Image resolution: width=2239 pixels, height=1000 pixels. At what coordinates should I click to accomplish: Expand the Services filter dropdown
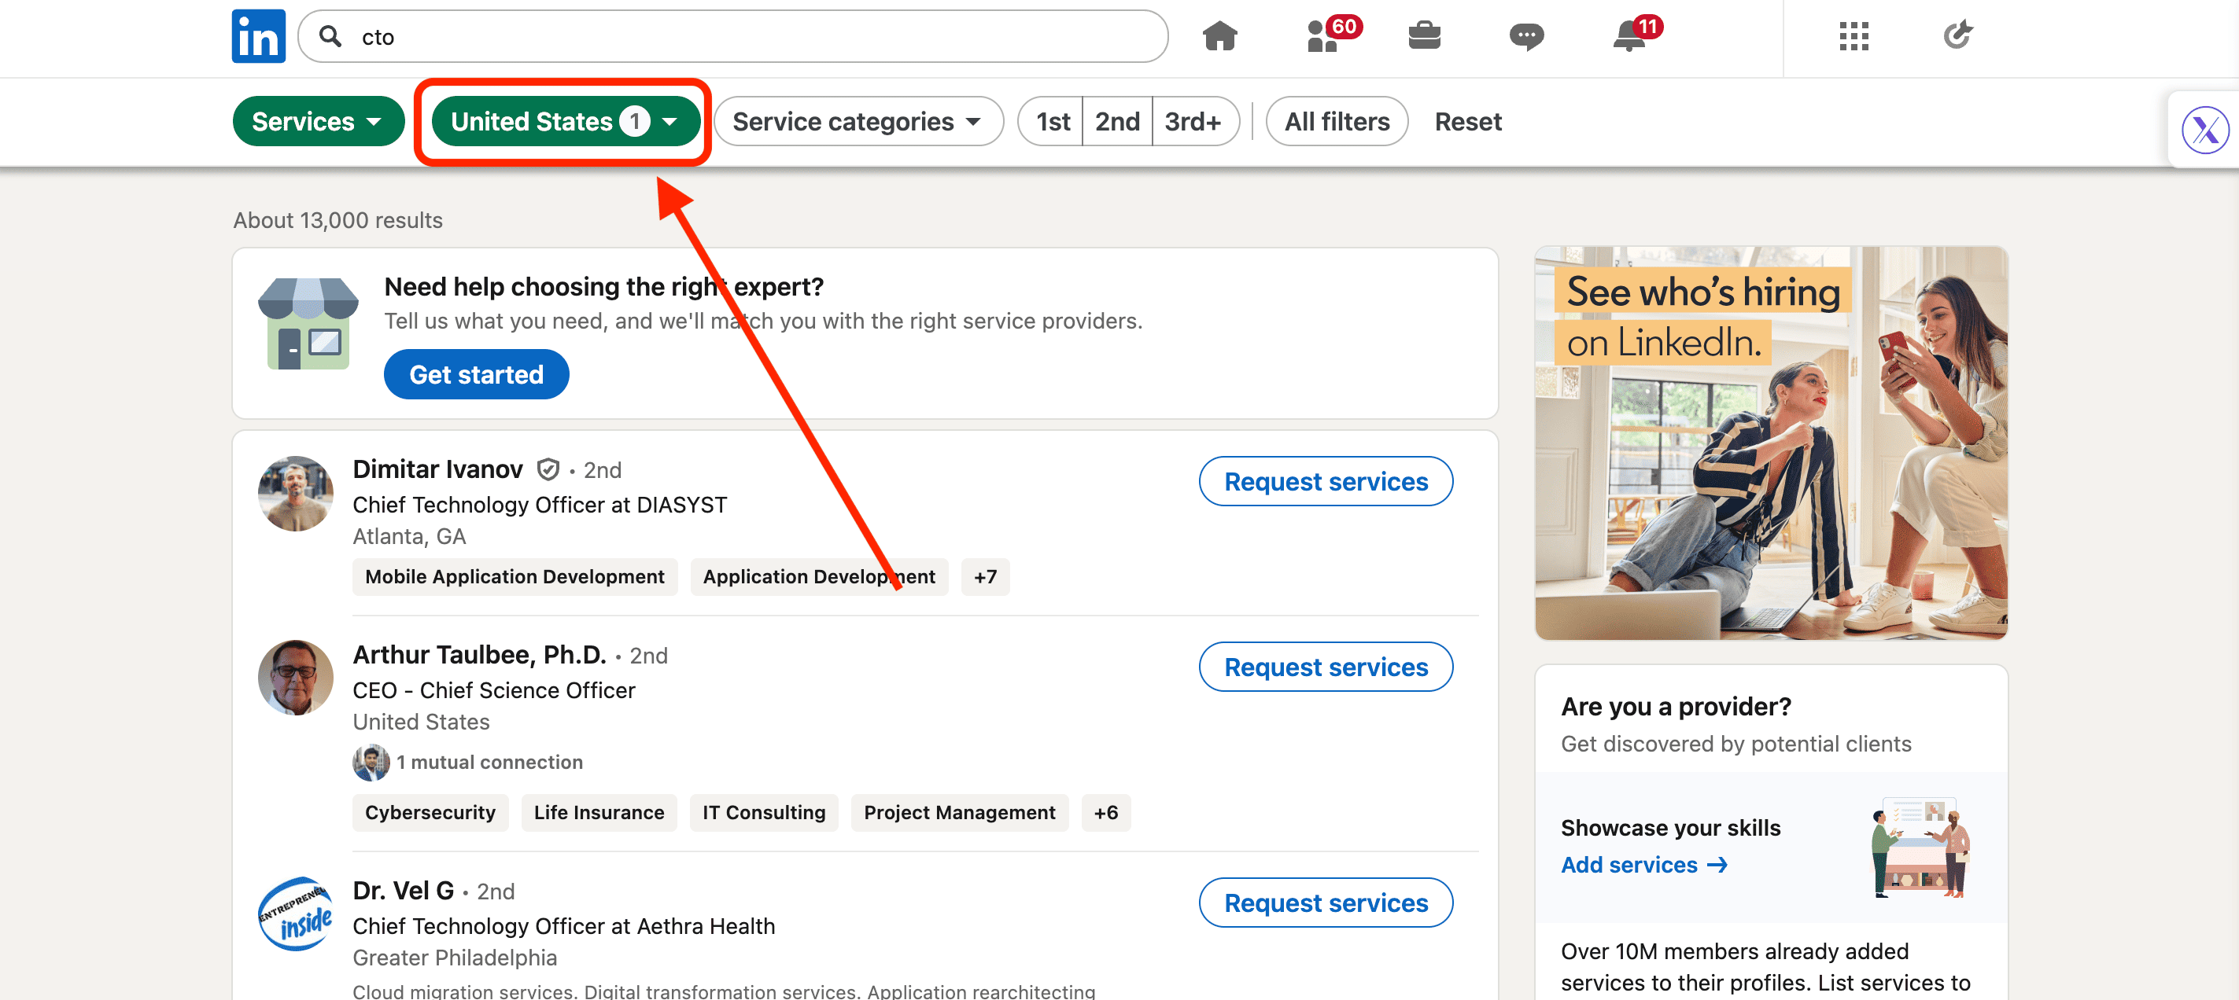pos(317,122)
